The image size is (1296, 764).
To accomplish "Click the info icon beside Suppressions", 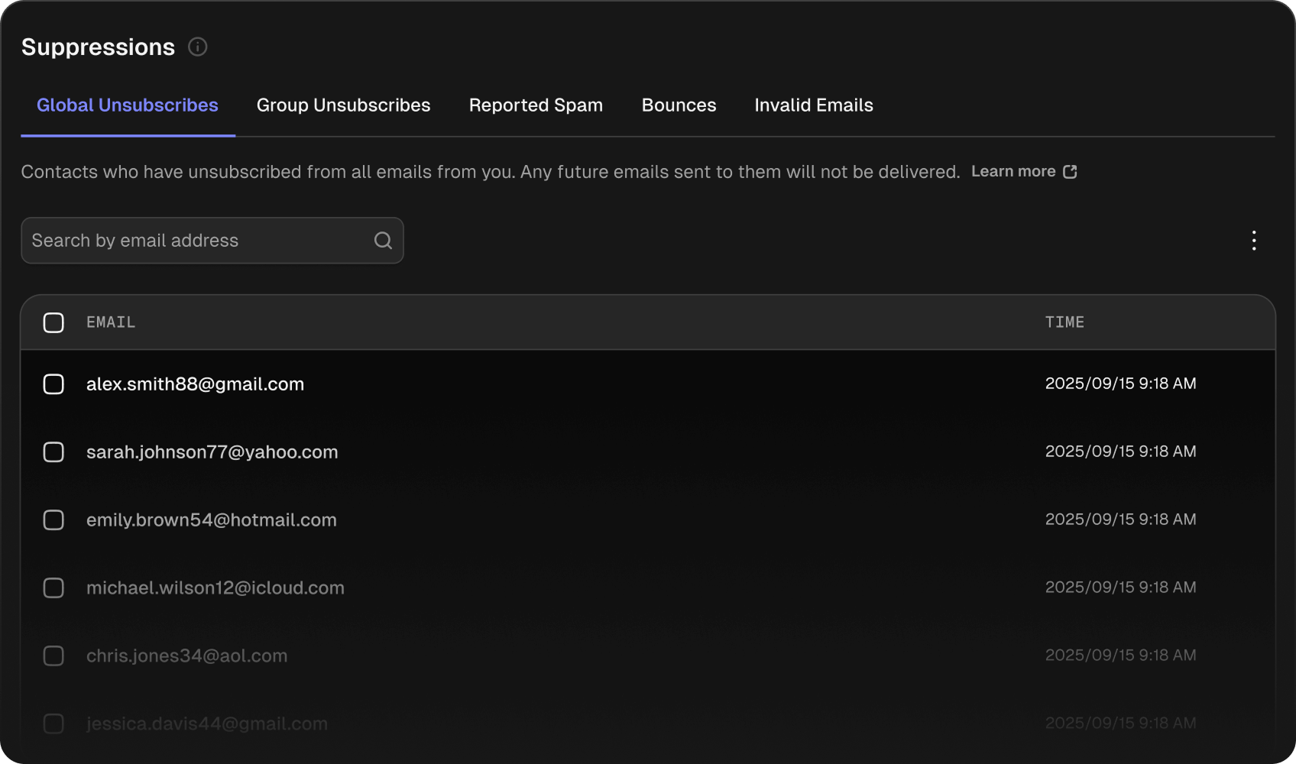I will tap(198, 47).
